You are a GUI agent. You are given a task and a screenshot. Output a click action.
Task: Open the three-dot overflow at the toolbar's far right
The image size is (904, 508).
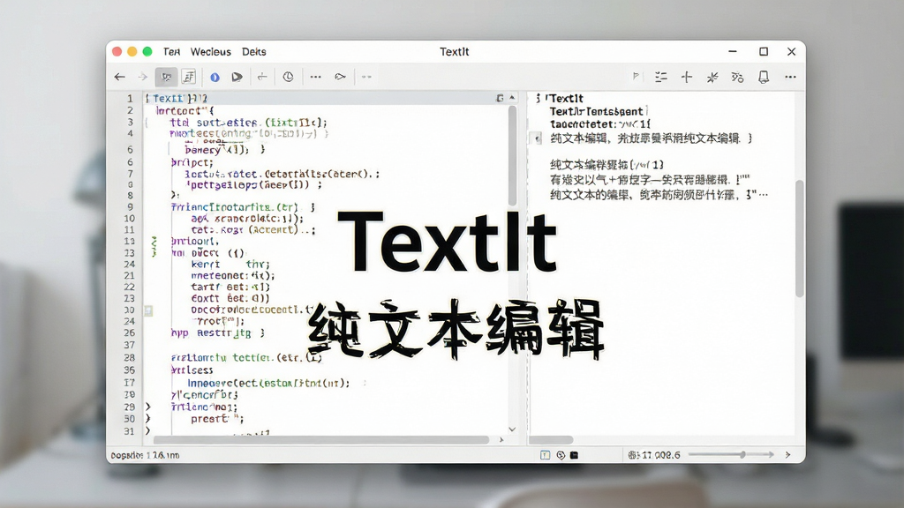tap(790, 77)
